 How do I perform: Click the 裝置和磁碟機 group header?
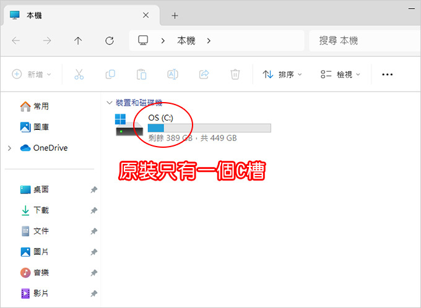coord(139,103)
